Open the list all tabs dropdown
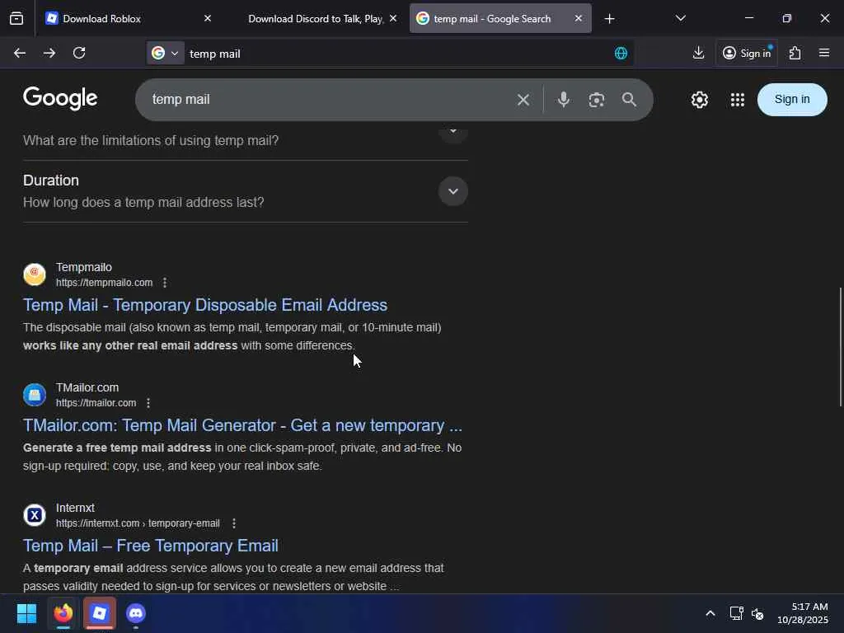Image resolution: width=844 pixels, height=633 pixels. click(x=680, y=19)
